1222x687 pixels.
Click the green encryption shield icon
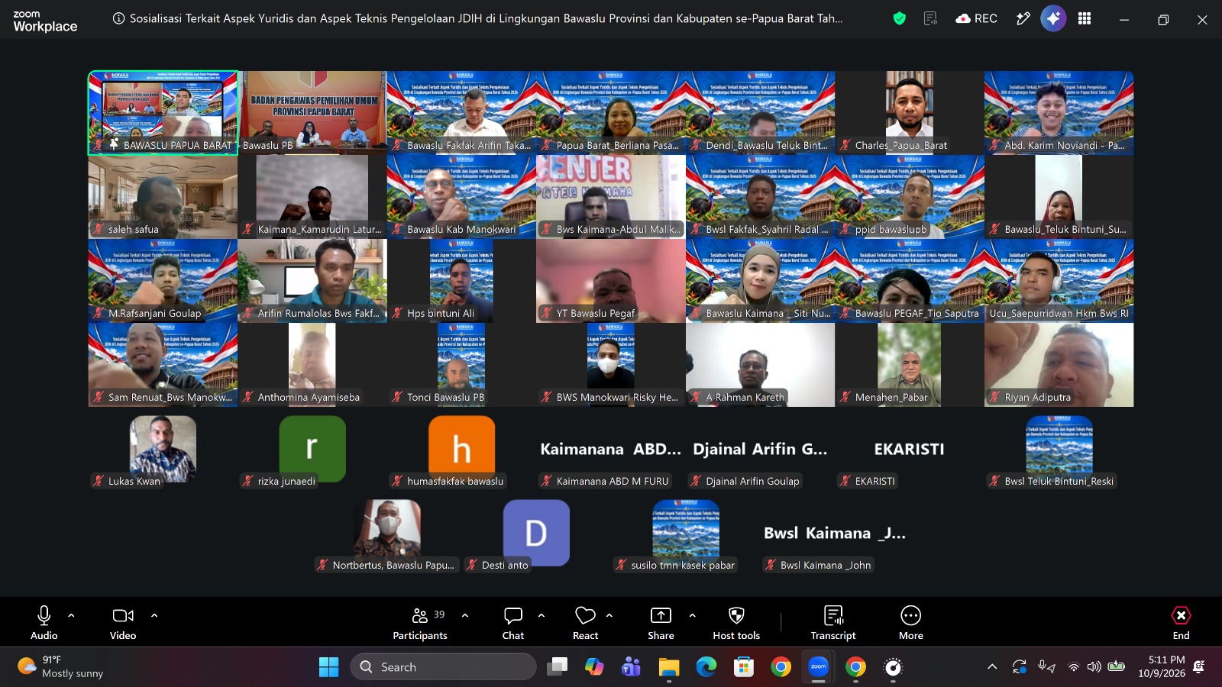pos(900,18)
